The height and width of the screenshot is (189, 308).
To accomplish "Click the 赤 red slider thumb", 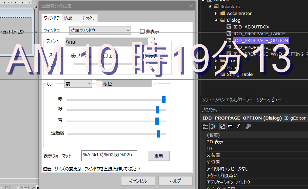I will (x=164, y=100).
